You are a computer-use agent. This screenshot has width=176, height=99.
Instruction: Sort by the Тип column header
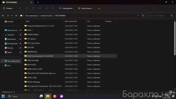89,21
